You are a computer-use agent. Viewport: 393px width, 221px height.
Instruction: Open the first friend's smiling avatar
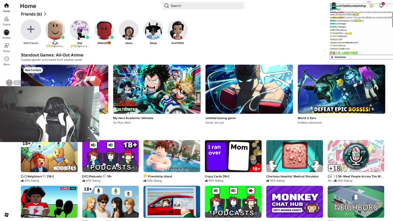coord(55,29)
